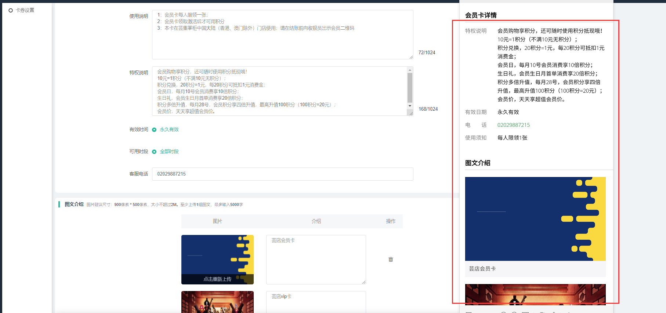Select the 永久有效 radio button
The height and width of the screenshot is (313, 666).
coord(154,130)
